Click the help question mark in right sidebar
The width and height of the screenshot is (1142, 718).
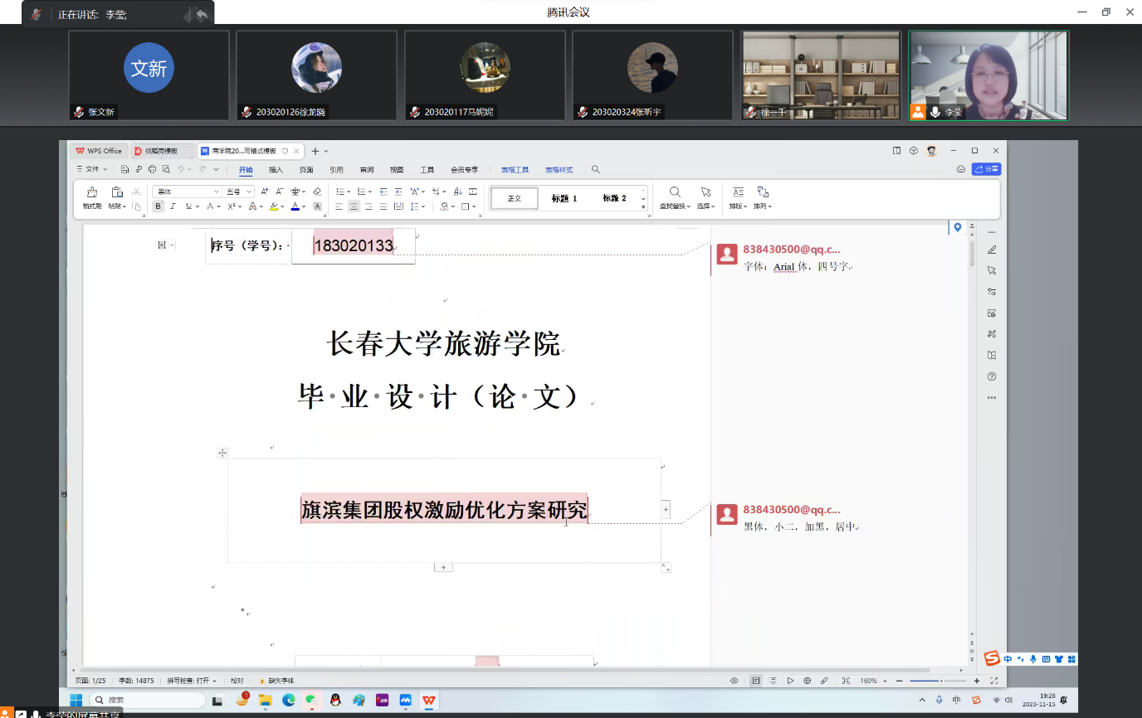992,376
